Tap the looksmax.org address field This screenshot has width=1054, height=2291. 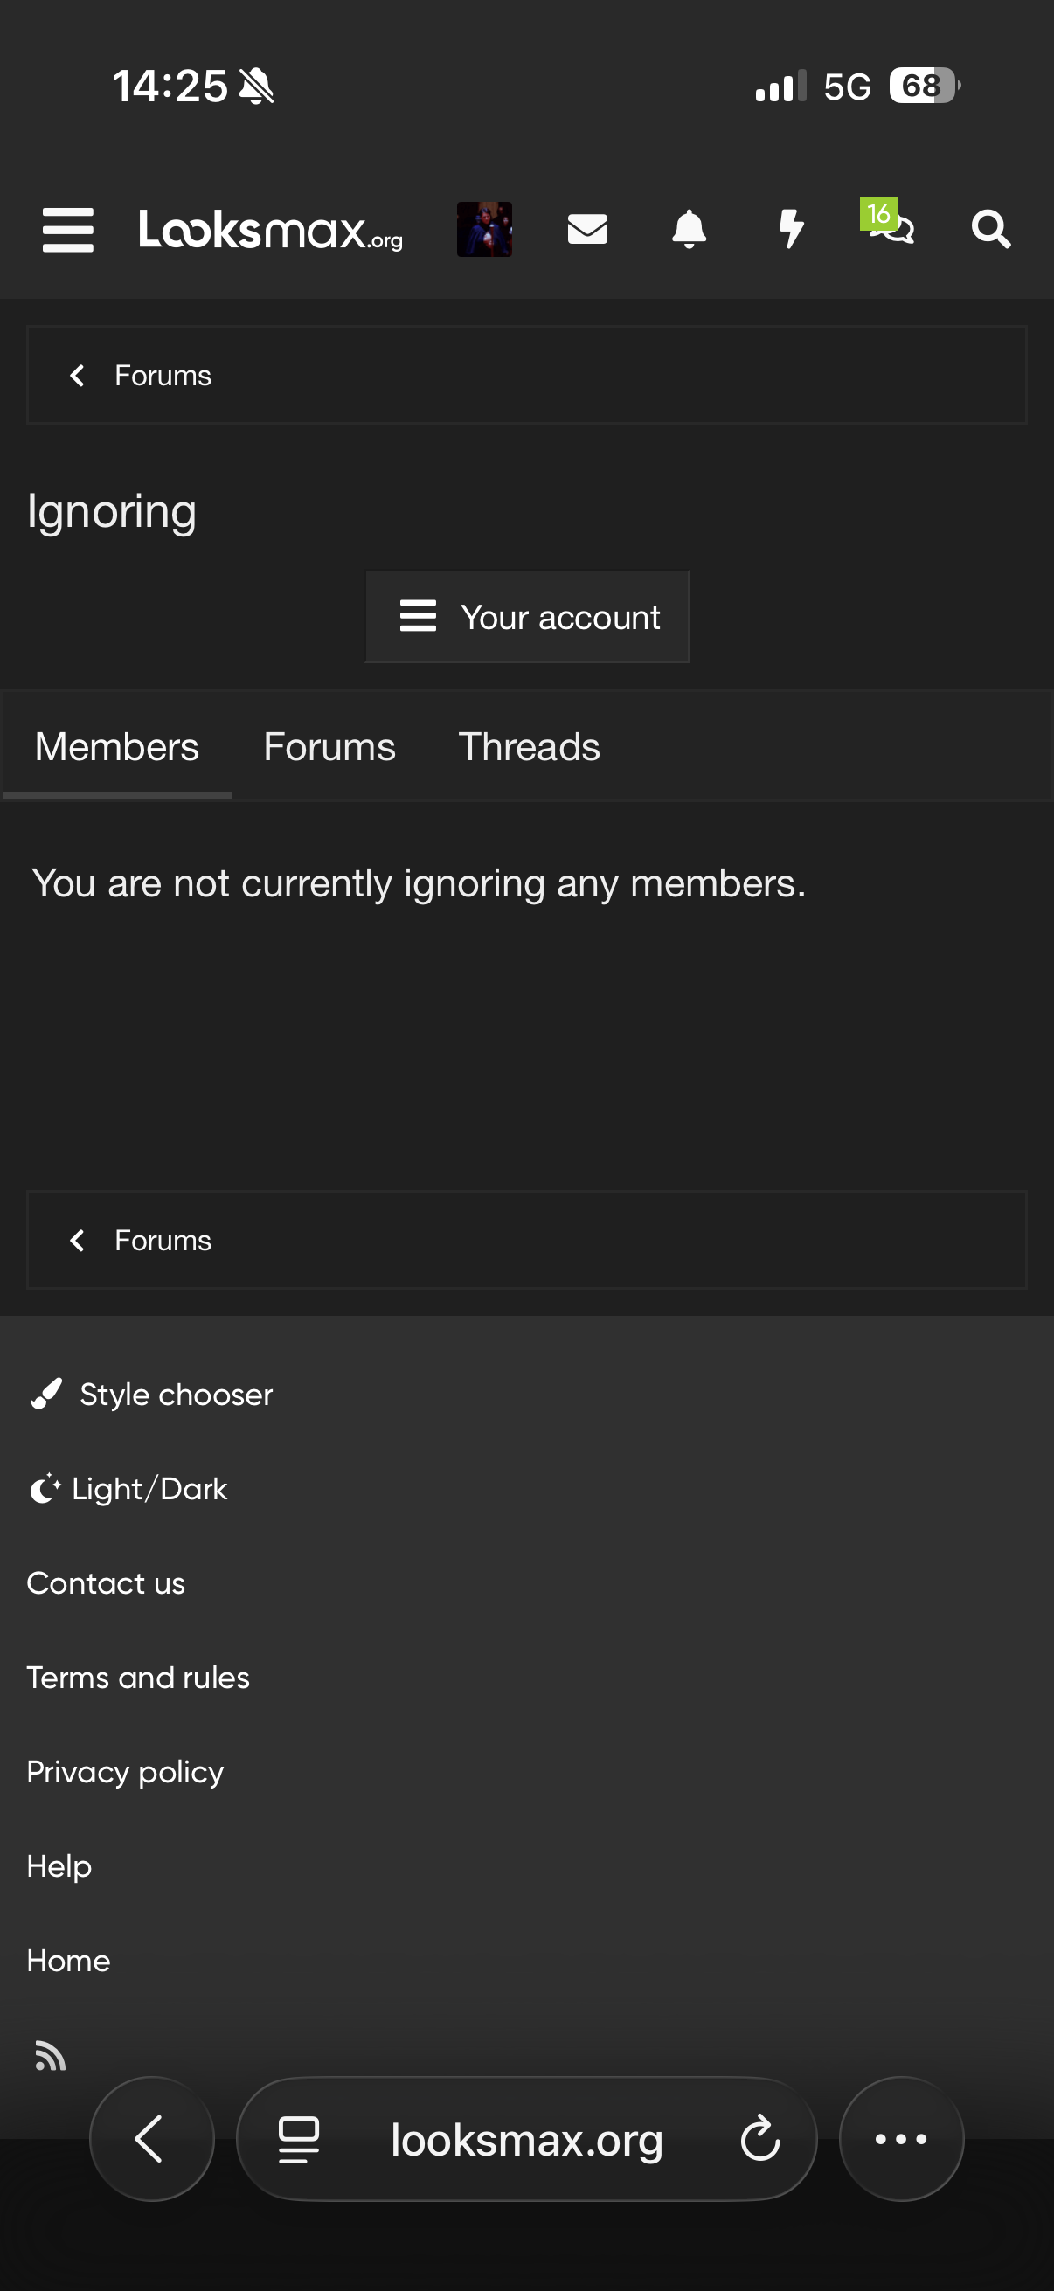(526, 2139)
